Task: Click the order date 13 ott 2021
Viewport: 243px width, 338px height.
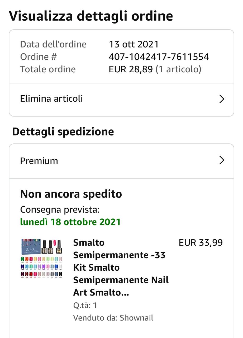Action: pos(134,44)
